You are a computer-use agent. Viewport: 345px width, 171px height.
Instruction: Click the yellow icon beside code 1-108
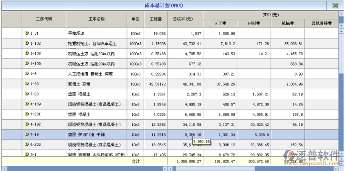pos(27,53)
